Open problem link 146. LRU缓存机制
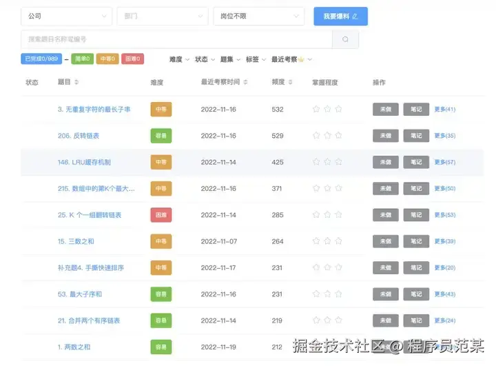This screenshot has height=366, width=496. [84, 162]
